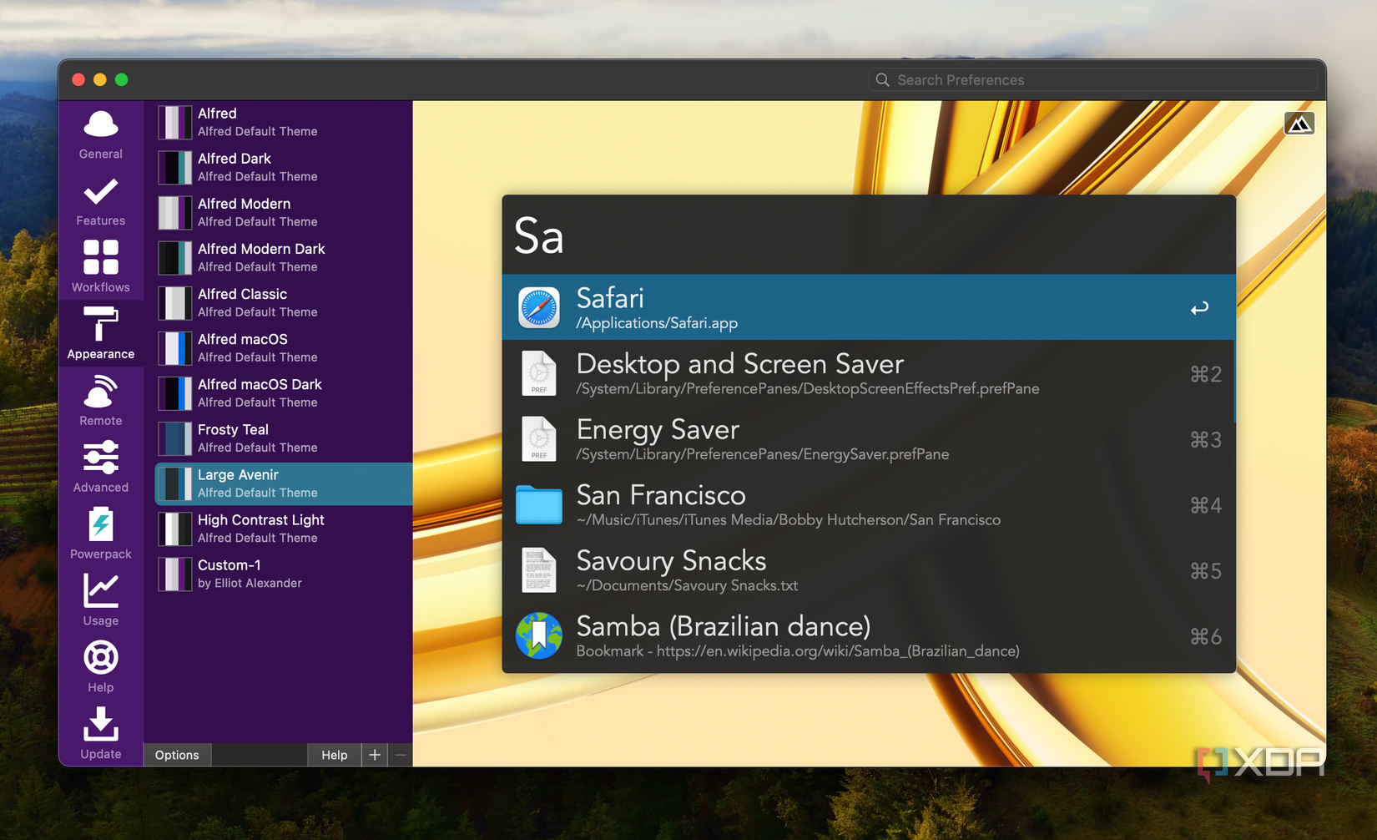Open the Remote preferences section
This screenshot has width=1377, height=840.
pos(100,401)
